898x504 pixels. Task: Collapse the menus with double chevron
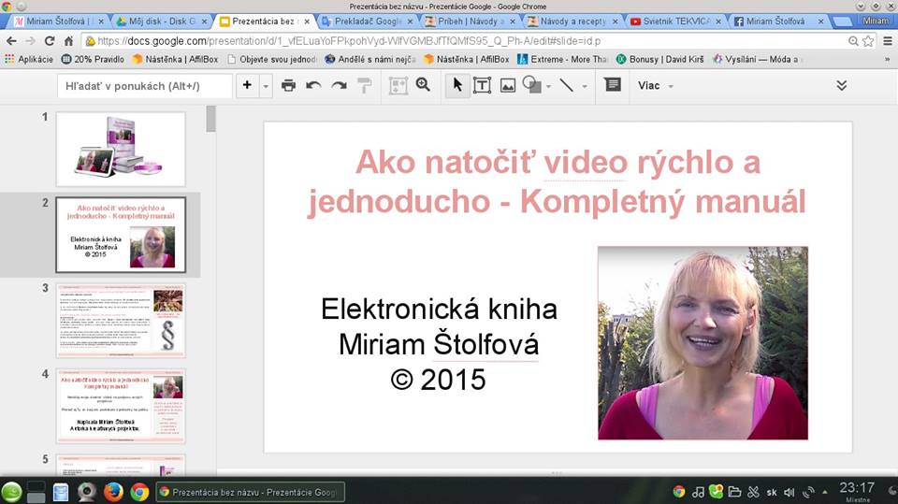point(841,85)
